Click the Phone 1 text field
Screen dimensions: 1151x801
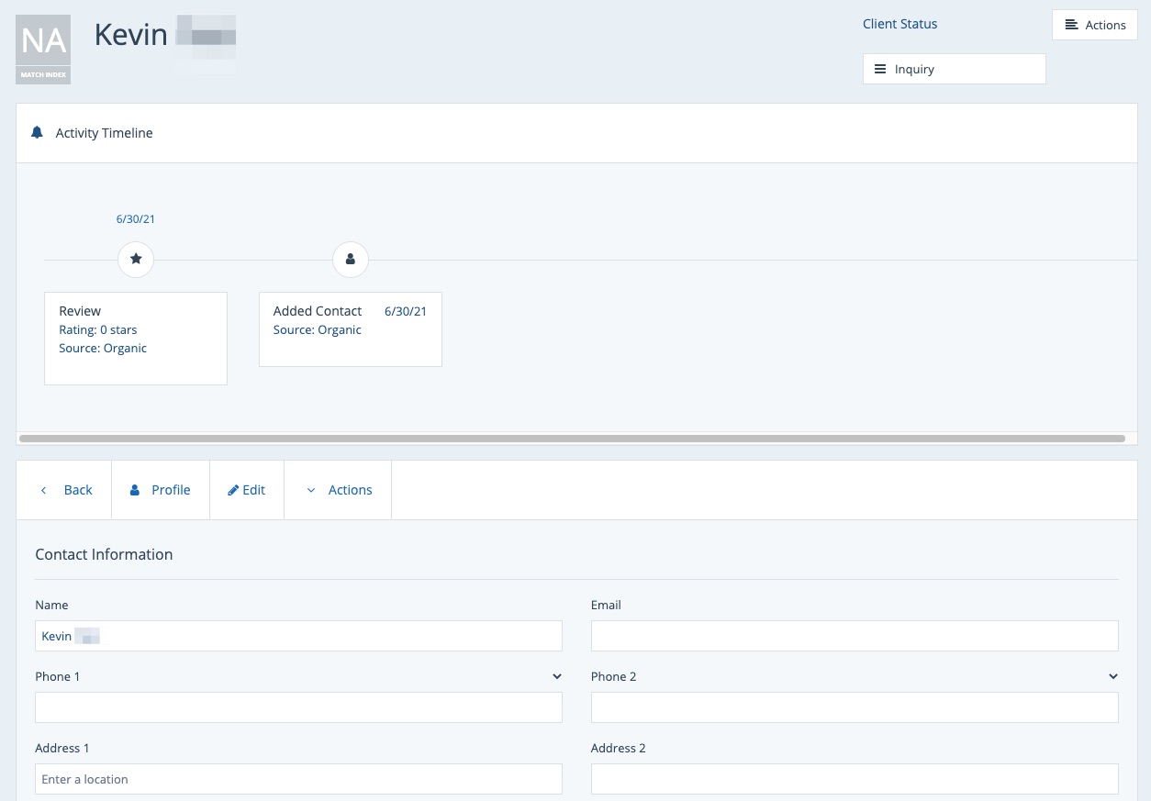click(x=298, y=707)
